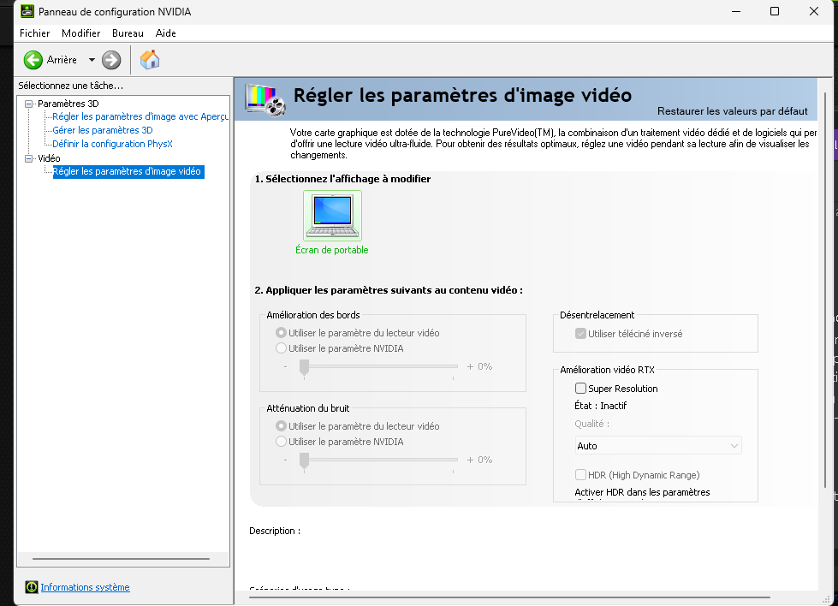Collapse the Vidéo tree node

point(28,158)
